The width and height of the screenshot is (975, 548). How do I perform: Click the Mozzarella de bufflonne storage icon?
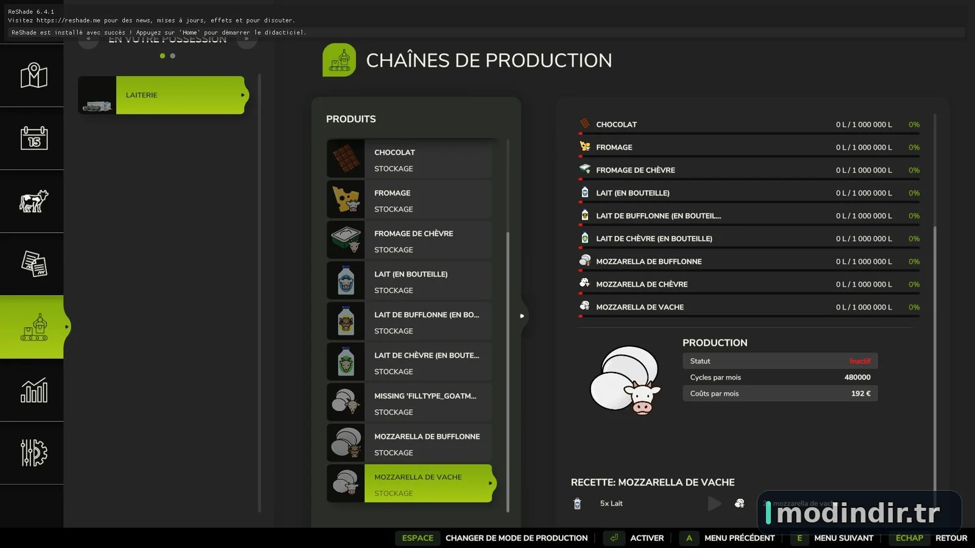click(x=584, y=261)
